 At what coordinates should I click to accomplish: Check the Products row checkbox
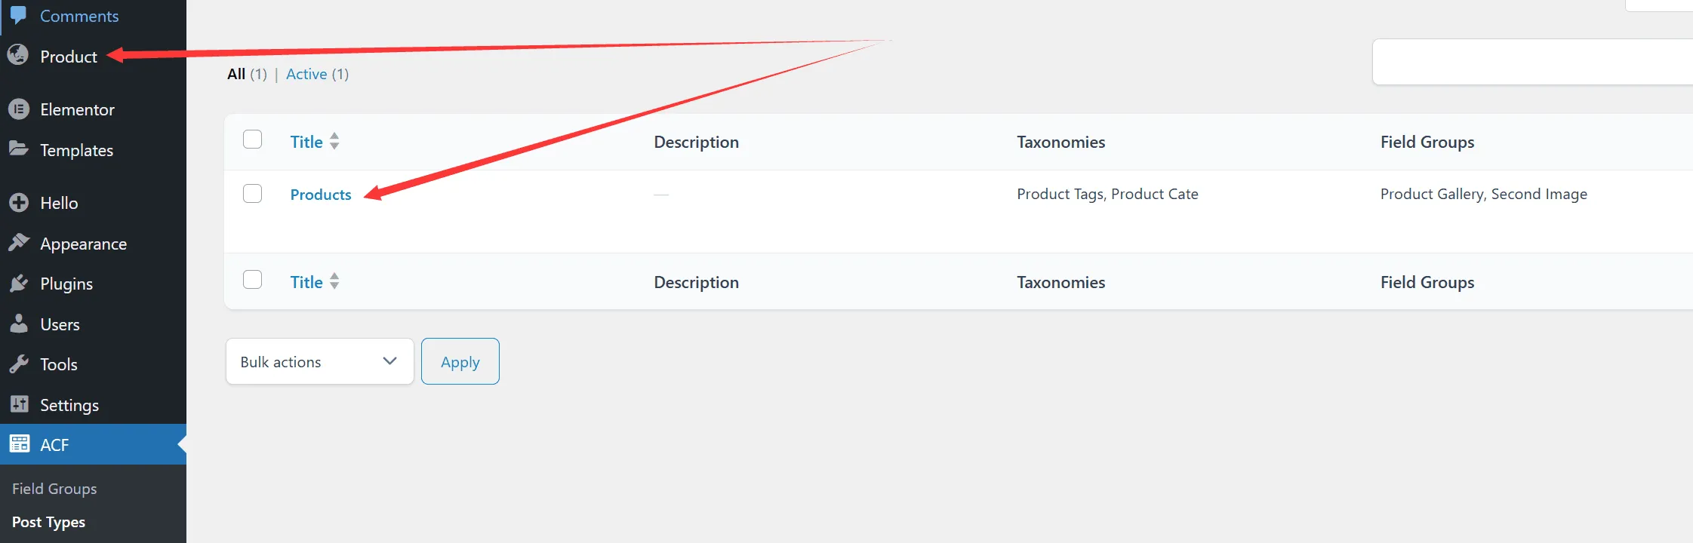coord(253,194)
